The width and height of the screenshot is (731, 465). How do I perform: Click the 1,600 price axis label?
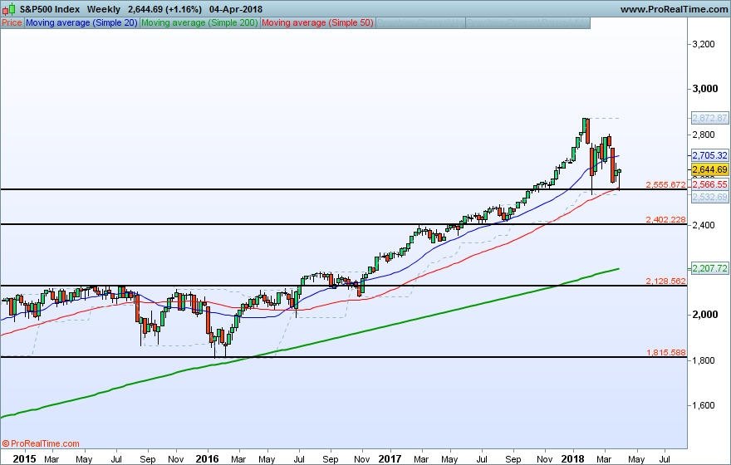pyautogui.click(x=704, y=405)
